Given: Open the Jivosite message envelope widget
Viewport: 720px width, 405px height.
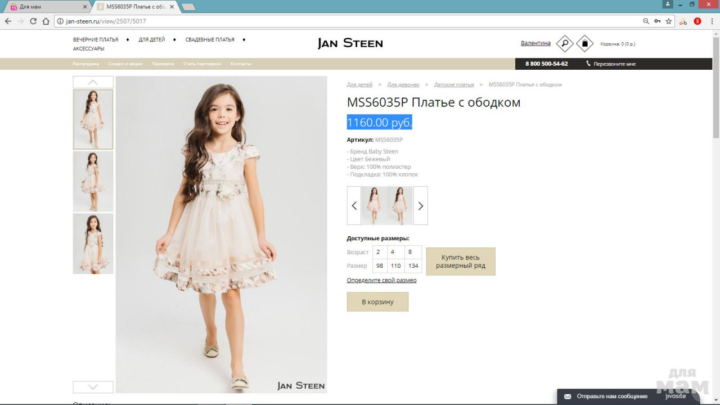Looking at the screenshot, I should tap(568, 397).
